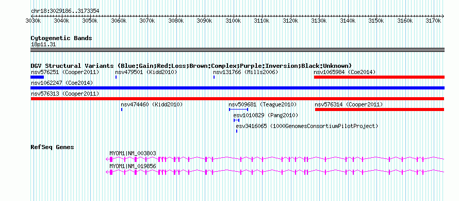The width and height of the screenshot is (459, 201).
Task: Click the MYOM1 NM_003803 gene model track
Action: [x=275, y=159]
